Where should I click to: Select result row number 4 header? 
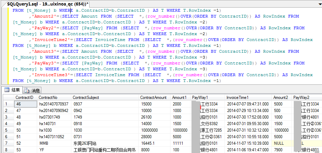click(9, 124)
